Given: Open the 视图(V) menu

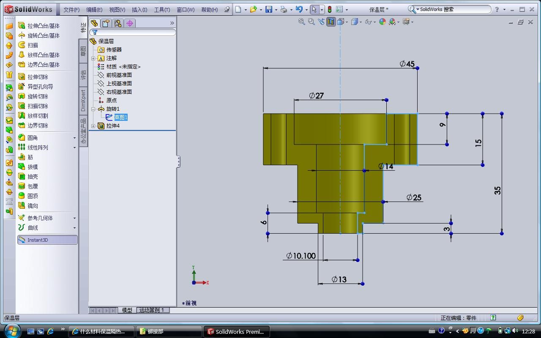Looking at the screenshot, I should click(x=117, y=10).
